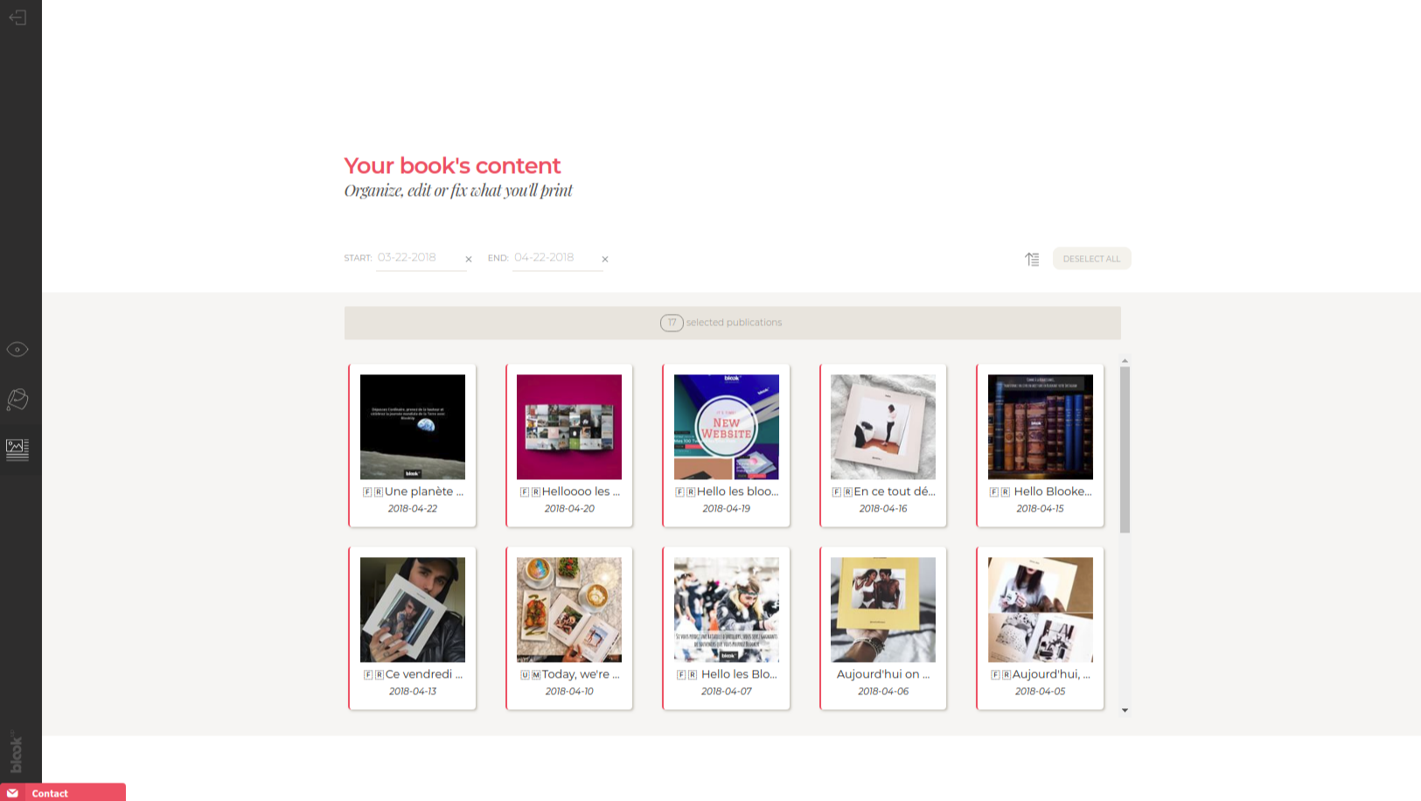1421x801 pixels.
Task: Select the 2018-04-16 En ce tout publication
Action: [883, 445]
